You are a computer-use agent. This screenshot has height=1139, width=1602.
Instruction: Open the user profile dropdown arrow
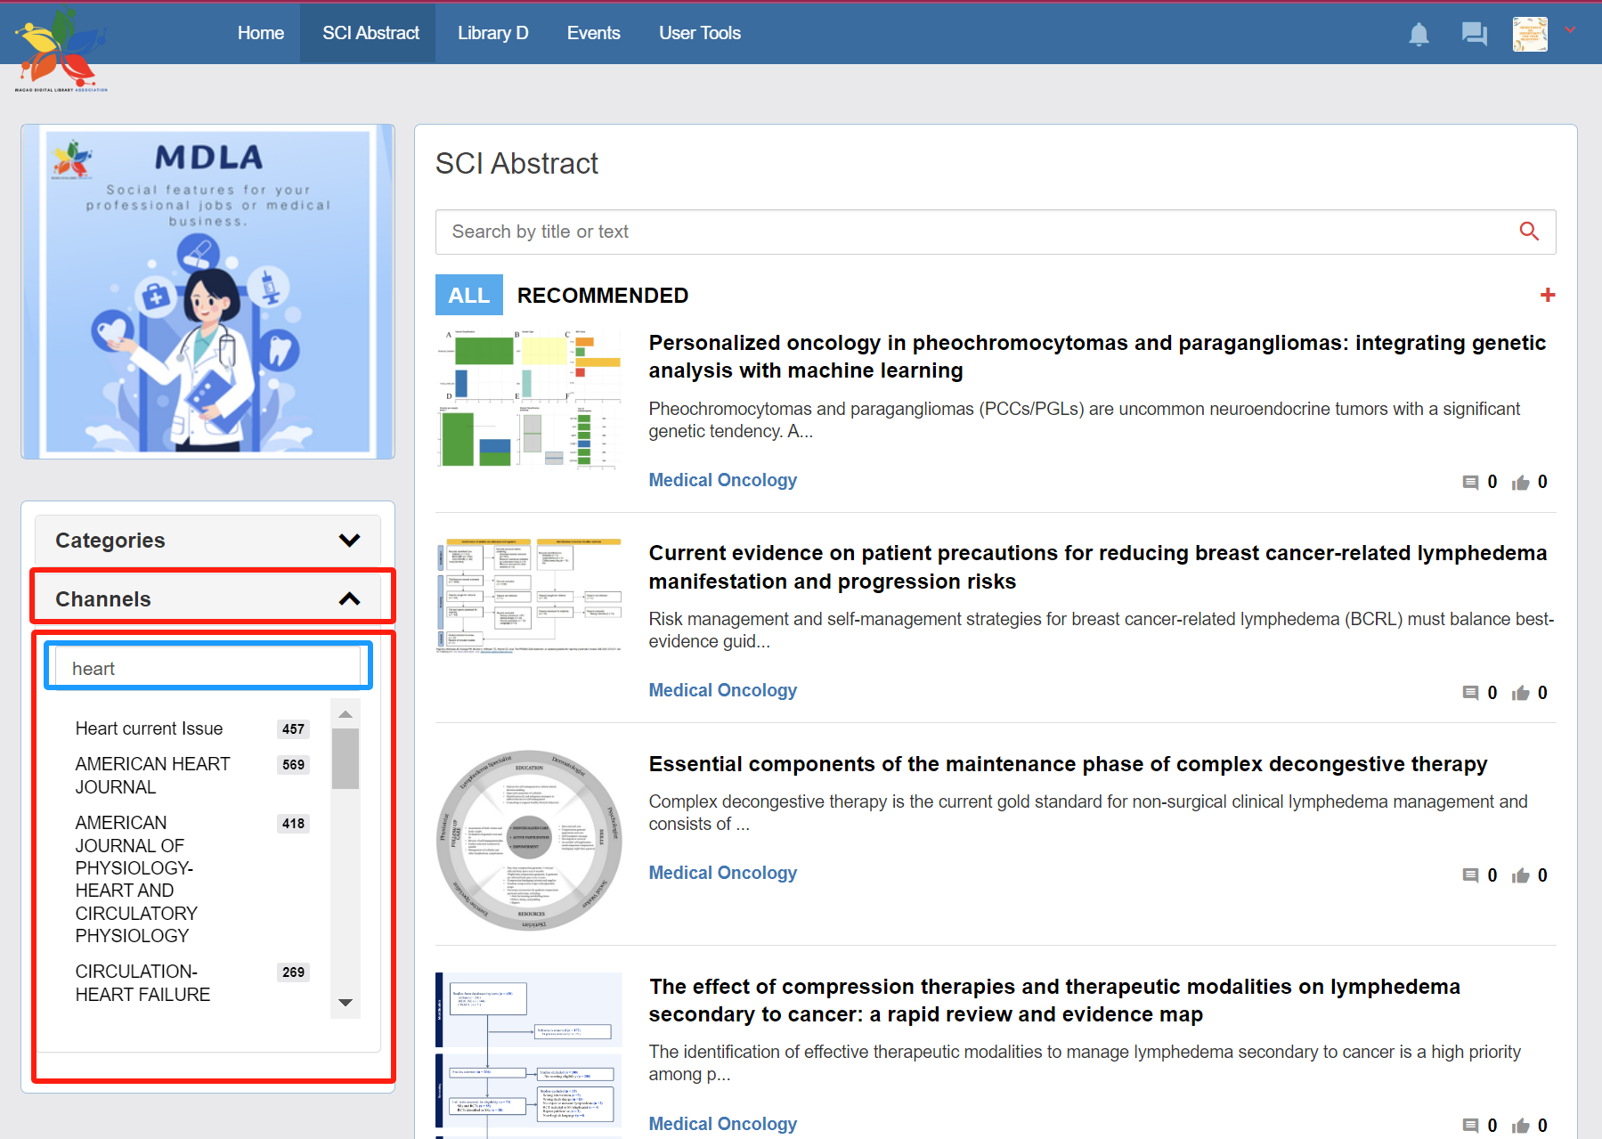point(1570,30)
